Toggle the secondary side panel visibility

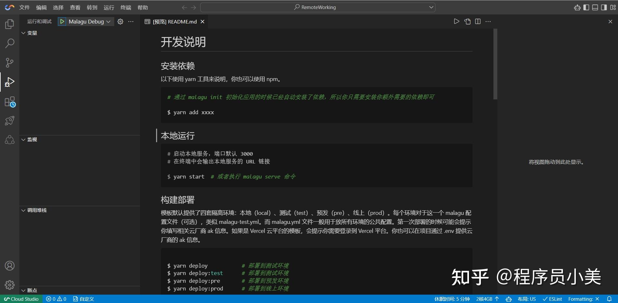pyautogui.click(x=603, y=7)
